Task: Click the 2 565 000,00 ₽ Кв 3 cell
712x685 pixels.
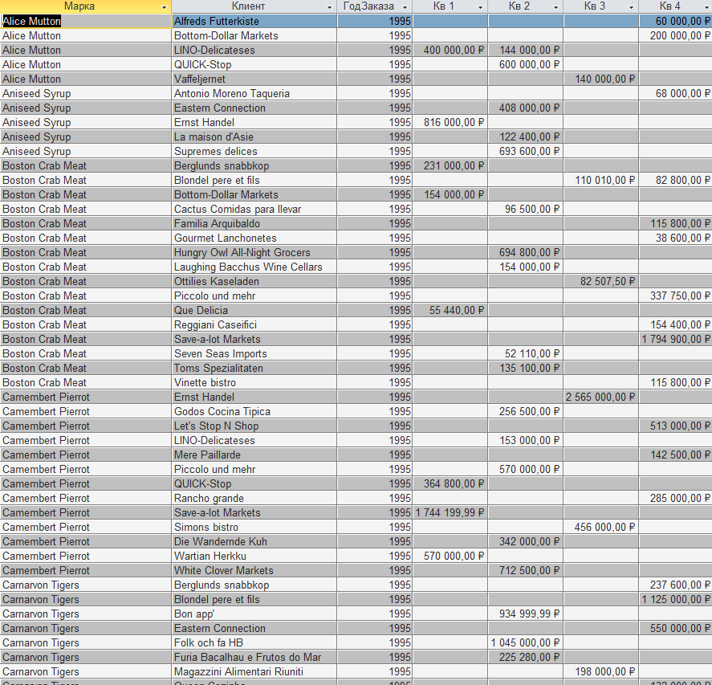Action: coord(600,397)
